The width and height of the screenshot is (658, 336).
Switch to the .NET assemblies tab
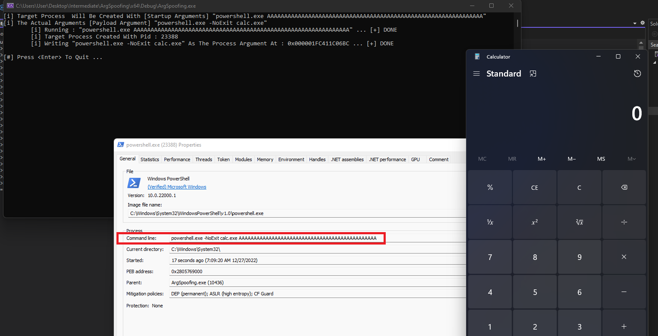pos(347,159)
